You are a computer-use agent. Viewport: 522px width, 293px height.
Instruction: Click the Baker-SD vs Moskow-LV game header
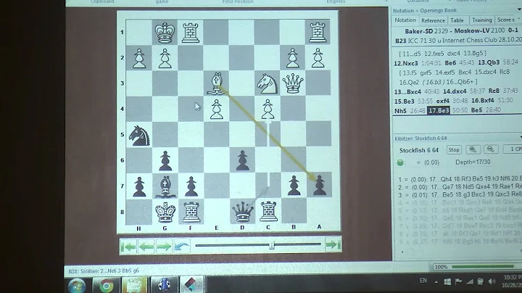coord(461,31)
